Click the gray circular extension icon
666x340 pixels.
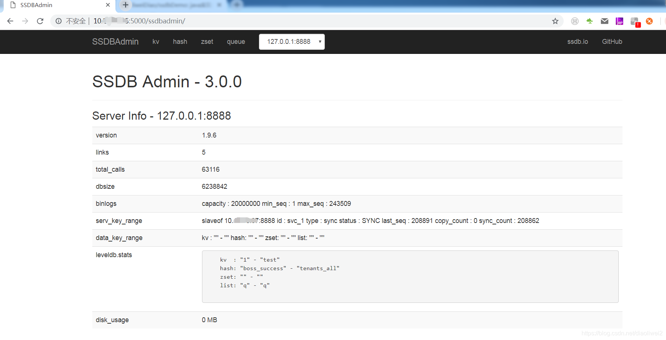tap(575, 21)
